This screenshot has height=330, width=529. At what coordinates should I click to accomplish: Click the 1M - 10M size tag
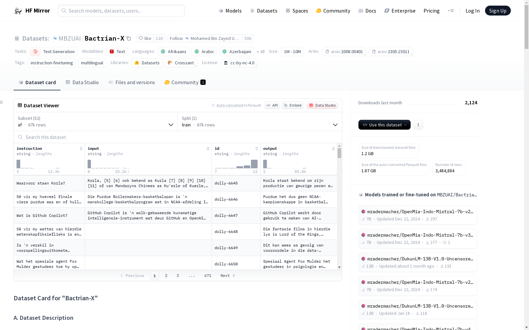coord(292,51)
